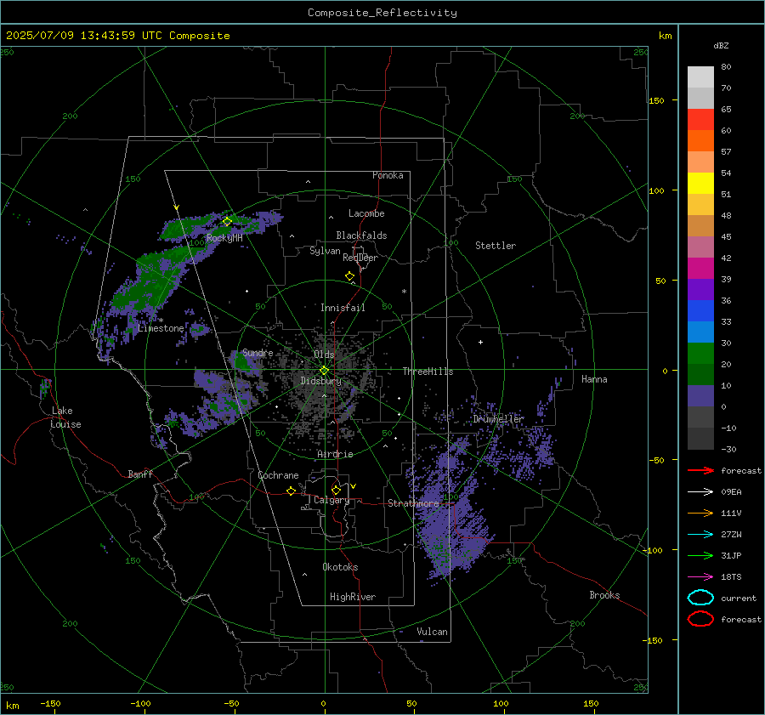The image size is (765, 715).
Task: Select the Vulcan label
Action: pyautogui.click(x=432, y=632)
